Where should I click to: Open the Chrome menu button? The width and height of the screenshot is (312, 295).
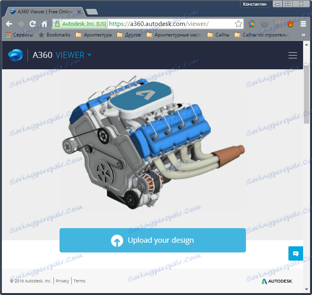[303, 24]
